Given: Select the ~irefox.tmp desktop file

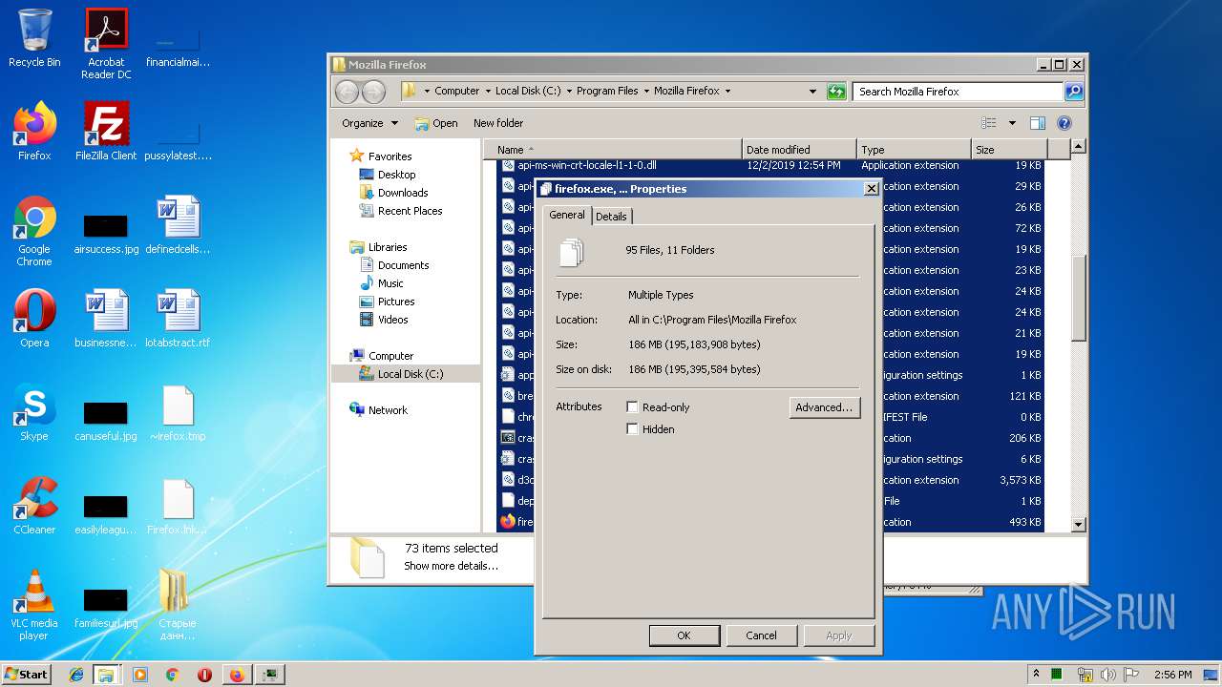Looking at the screenshot, I should pos(178,412).
